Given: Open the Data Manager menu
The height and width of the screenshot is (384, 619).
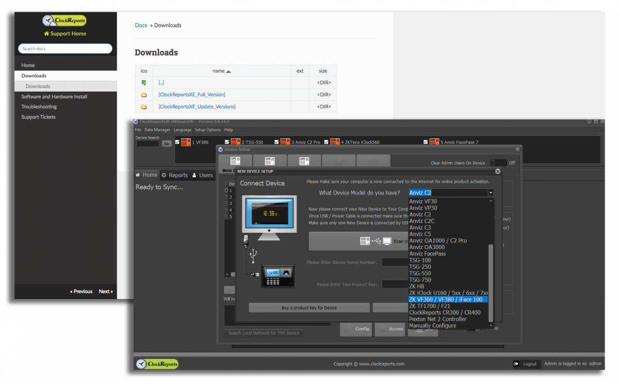Looking at the screenshot, I should [157, 130].
